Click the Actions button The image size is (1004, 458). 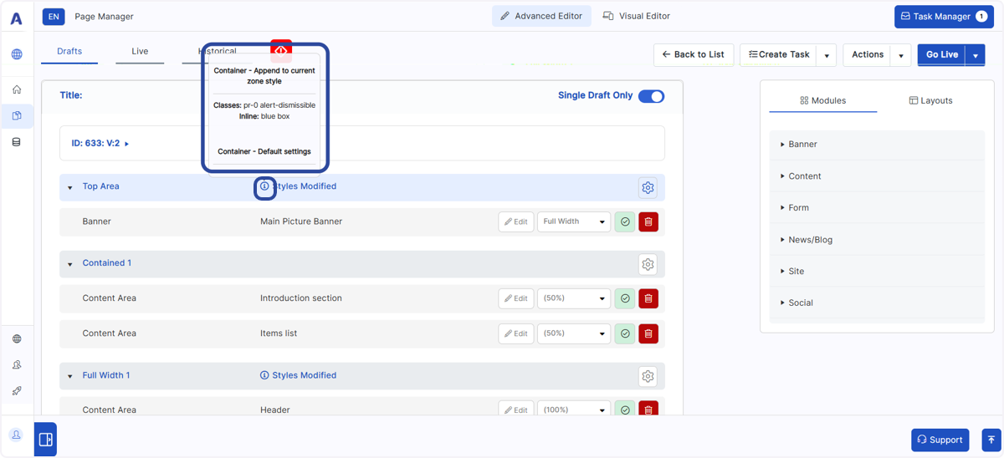click(868, 55)
